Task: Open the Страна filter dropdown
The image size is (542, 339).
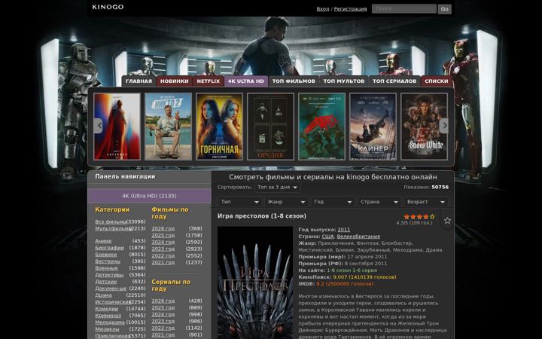Action: pyautogui.click(x=379, y=202)
